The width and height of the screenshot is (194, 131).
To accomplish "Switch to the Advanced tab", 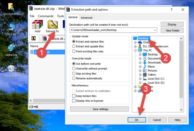I will coord(87,18).
